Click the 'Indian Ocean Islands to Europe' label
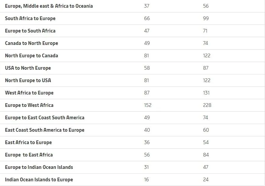This screenshot has height=186, width=265. coord(39,180)
